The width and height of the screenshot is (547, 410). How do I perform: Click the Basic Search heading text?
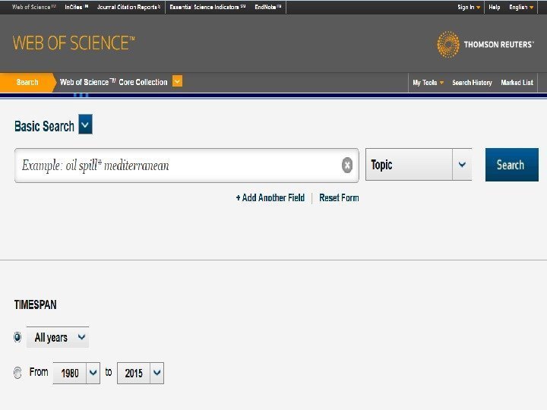point(44,126)
